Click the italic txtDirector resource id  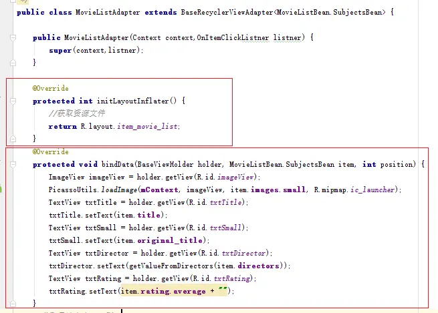click(x=243, y=253)
